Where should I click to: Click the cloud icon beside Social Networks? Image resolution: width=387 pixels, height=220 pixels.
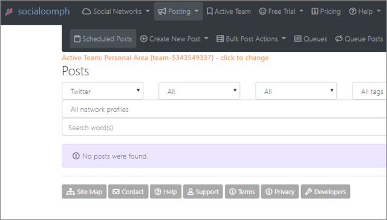click(86, 11)
